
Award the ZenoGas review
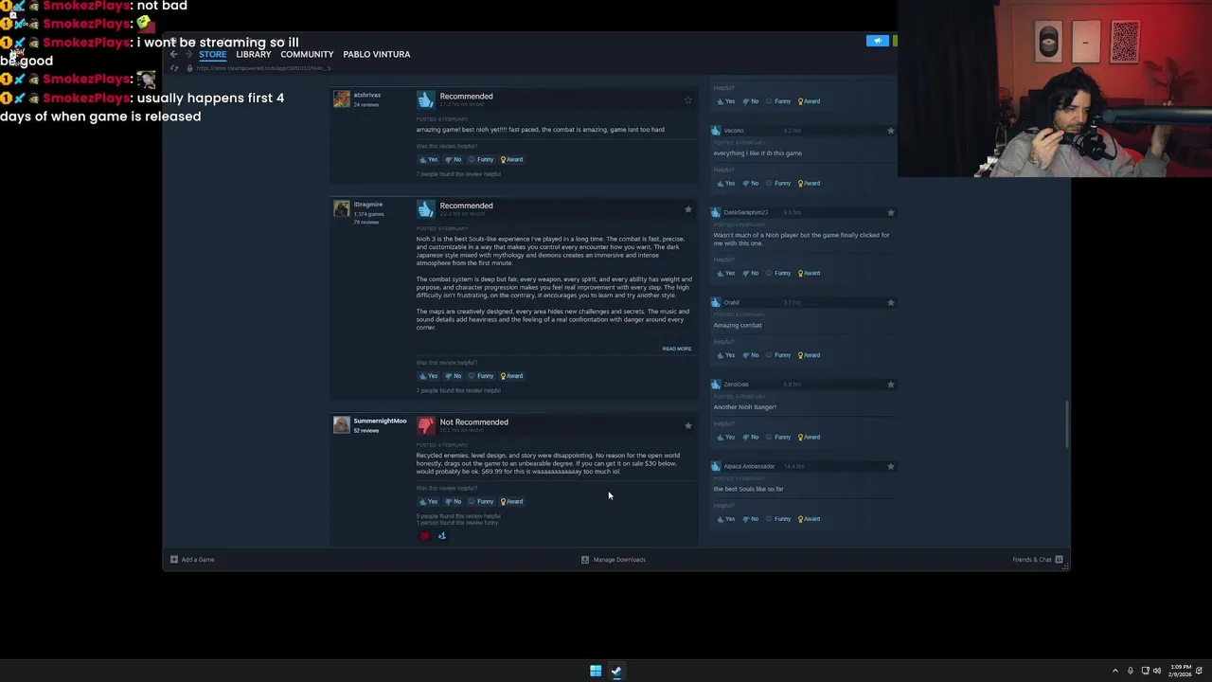[809, 437]
